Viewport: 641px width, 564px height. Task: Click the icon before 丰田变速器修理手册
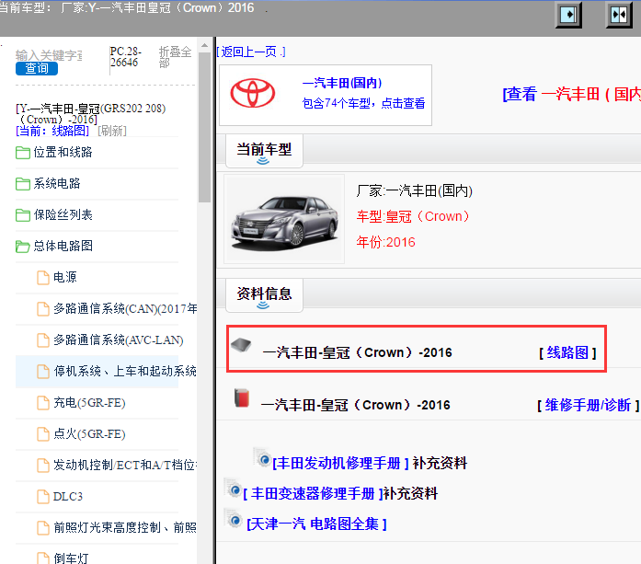point(234,489)
